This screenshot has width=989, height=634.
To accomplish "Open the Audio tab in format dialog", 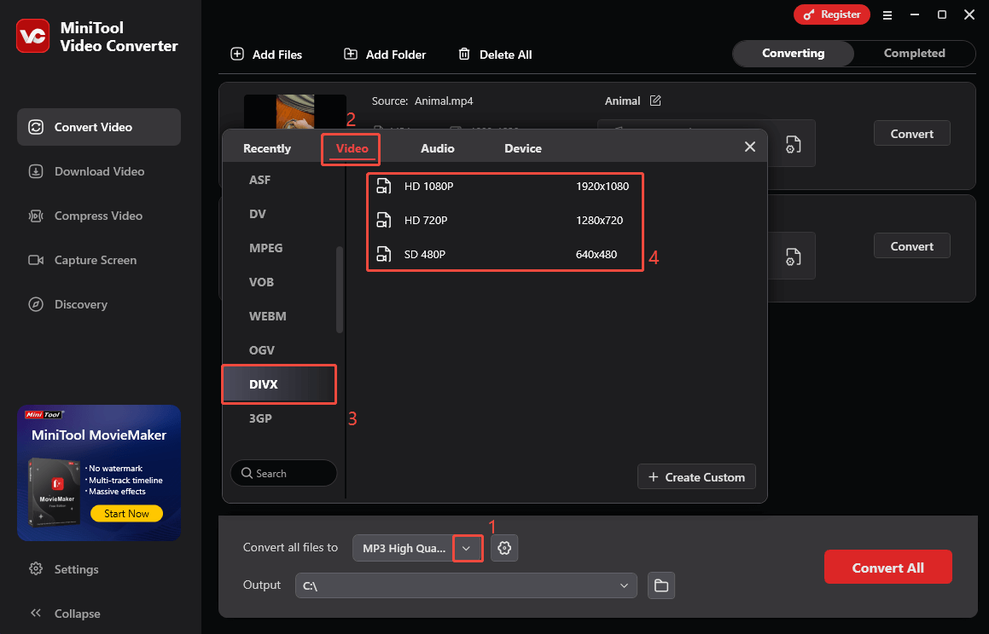I will click(x=437, y=147).
